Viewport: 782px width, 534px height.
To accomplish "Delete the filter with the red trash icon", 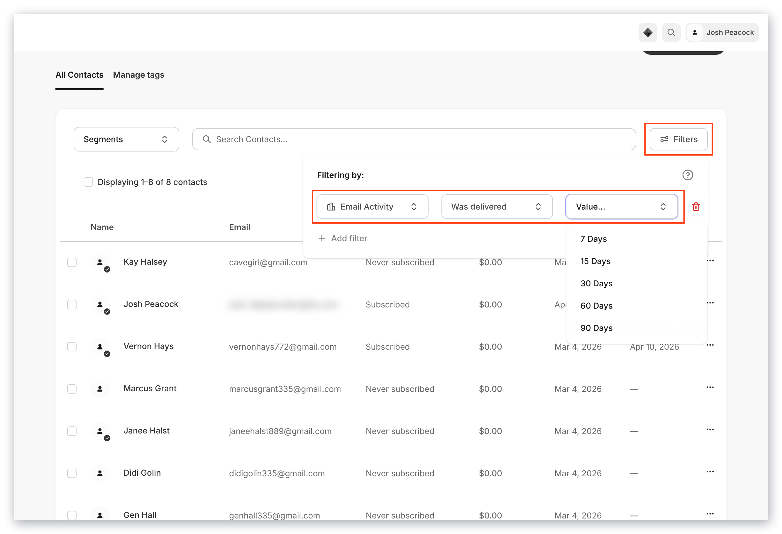I will point(696,206).
